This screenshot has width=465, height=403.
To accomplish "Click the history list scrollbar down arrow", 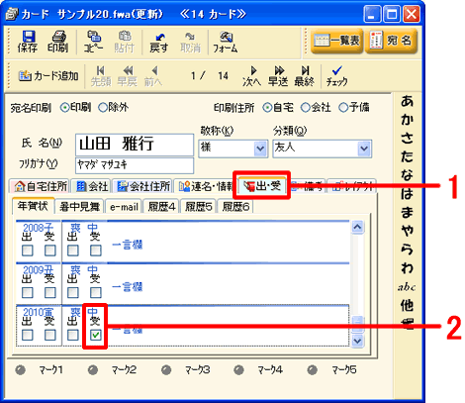I will 358,341.
